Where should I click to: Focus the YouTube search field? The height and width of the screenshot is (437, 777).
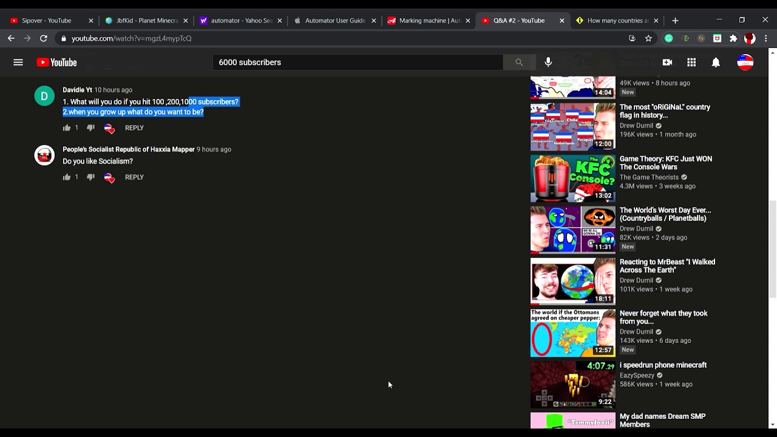pos(358,63)
